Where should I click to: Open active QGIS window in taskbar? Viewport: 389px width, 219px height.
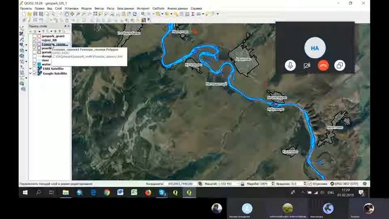click(x=189, y=192)
